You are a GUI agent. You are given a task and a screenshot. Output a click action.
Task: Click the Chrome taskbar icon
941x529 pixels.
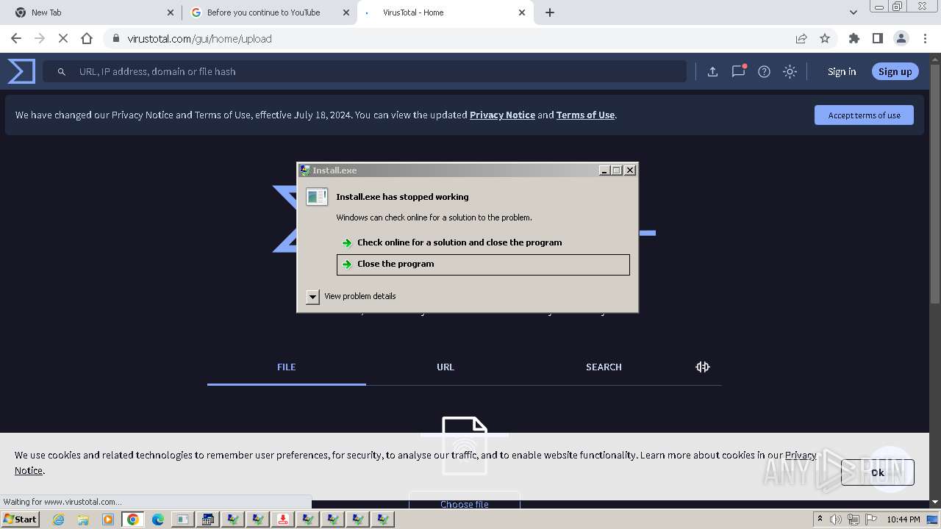[x=133, y=519]
